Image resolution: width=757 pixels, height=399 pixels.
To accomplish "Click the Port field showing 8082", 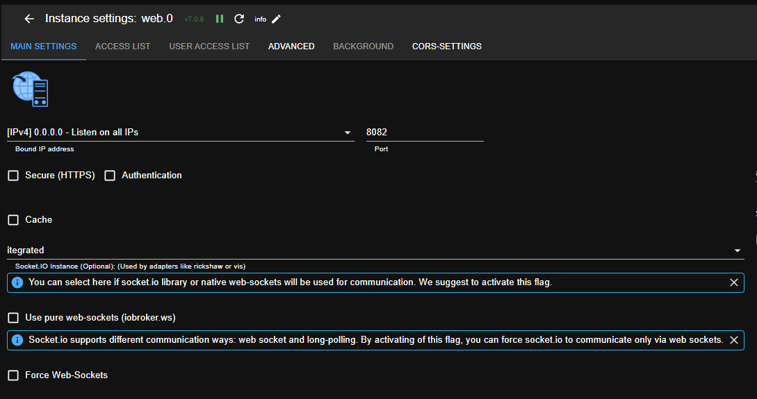I will [x=425, y=133].
